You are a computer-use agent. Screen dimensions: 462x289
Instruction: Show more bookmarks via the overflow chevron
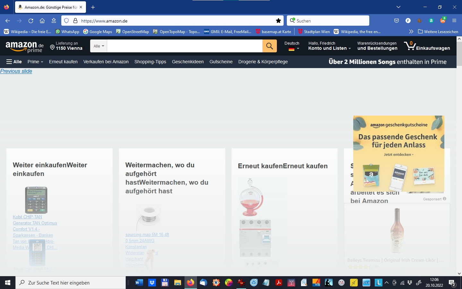pyautogui.click(x=411, y=31)
